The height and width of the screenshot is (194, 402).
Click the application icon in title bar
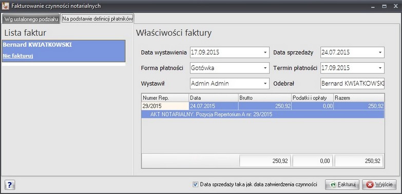click(5, 6)
